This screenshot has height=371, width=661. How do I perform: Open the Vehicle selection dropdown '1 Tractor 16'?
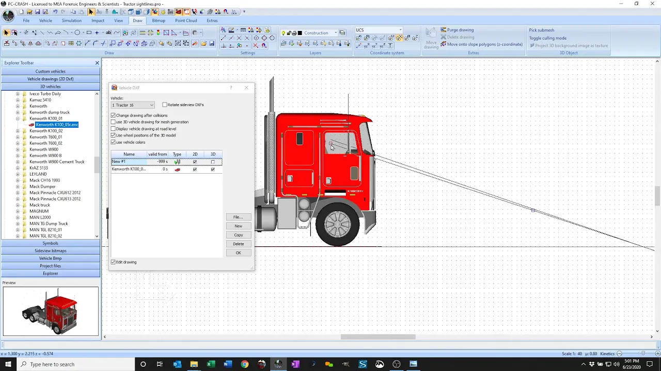pos(133,105)
